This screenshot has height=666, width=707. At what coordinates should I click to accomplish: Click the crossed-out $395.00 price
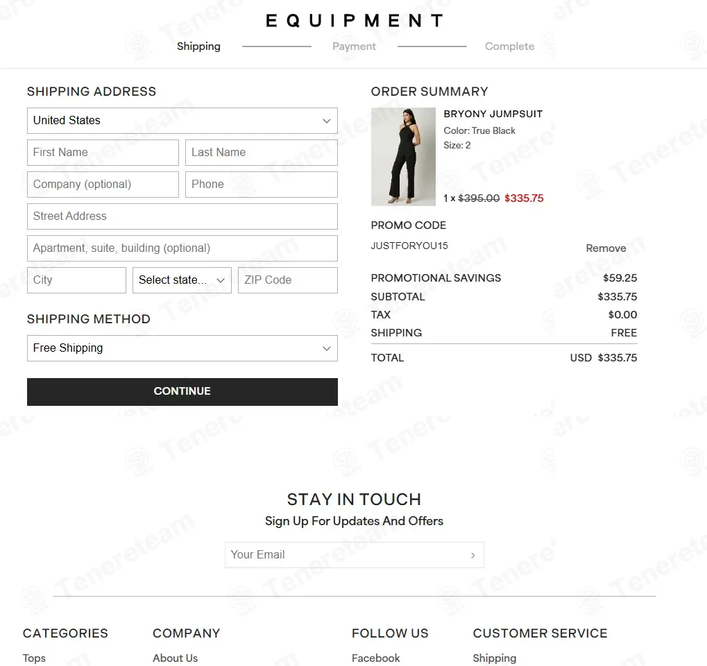[479, 198]
